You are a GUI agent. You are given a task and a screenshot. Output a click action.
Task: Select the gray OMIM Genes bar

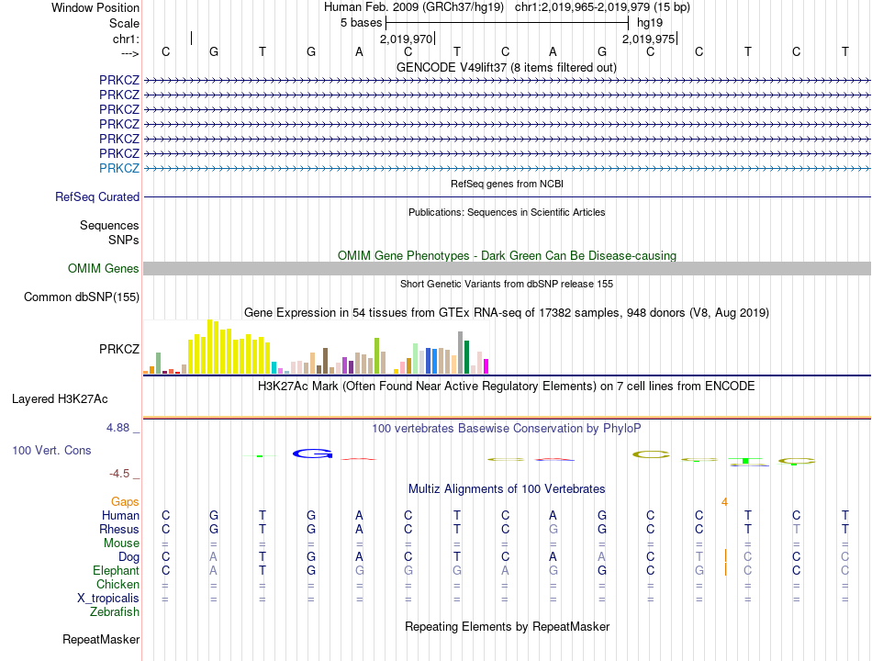click(x=507, y=269)
